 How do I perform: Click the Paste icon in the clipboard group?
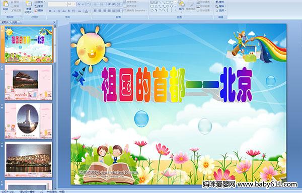pos(6,4)
